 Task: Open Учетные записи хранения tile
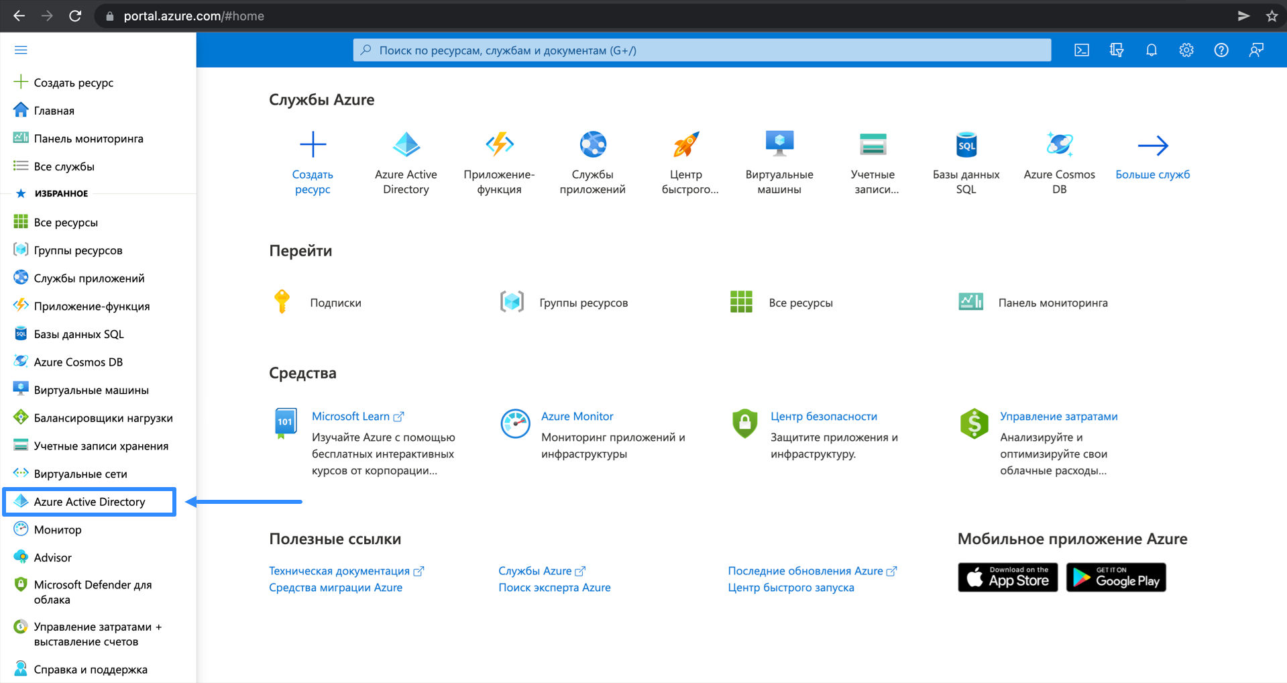pos(873,163)
